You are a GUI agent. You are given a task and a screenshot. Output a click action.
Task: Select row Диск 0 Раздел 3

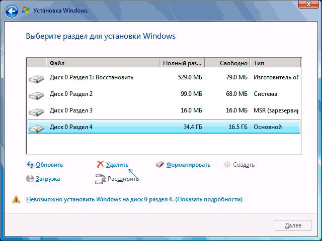click(x=164, y=110)
